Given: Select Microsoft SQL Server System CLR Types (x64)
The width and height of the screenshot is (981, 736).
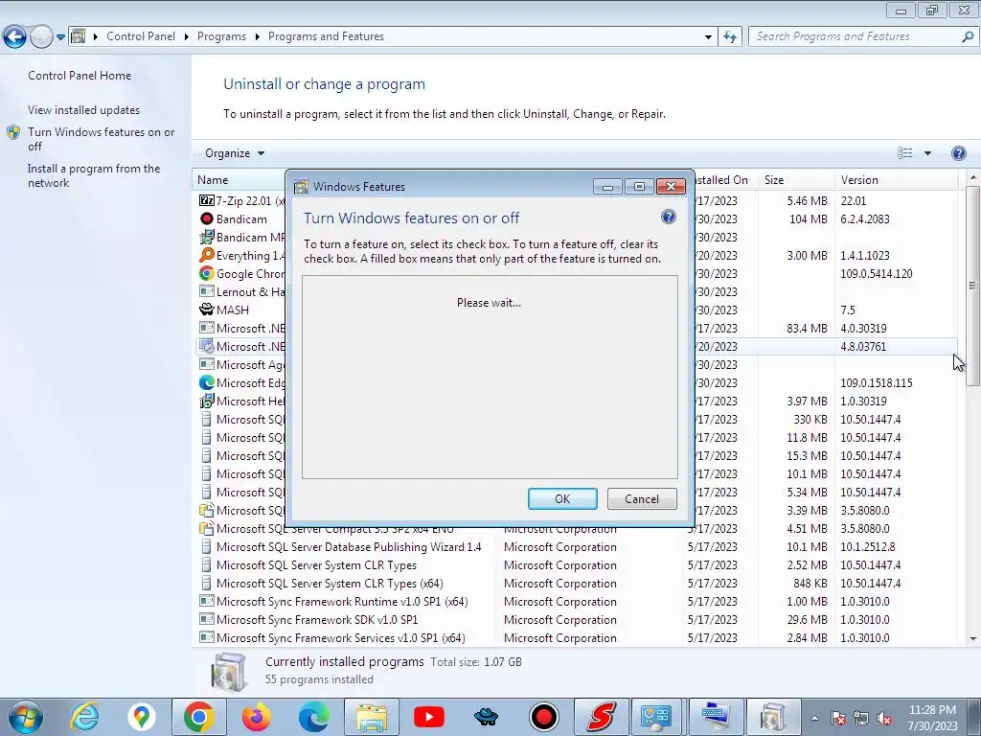Looking at the screenshot, I should click(x=330, y=584).
